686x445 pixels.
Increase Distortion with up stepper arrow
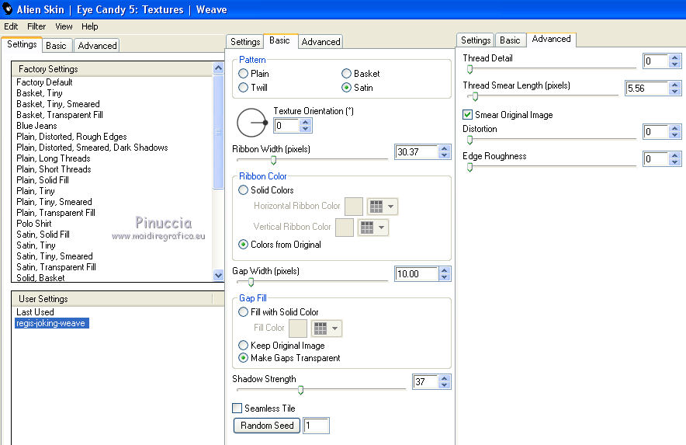pyautogui.click(x=674, y=128)
